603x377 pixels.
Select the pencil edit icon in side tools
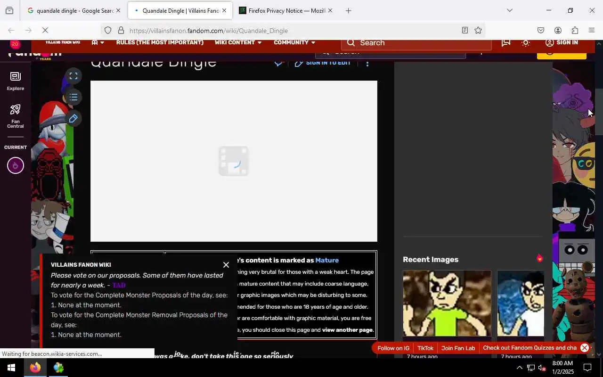(73, 118)
